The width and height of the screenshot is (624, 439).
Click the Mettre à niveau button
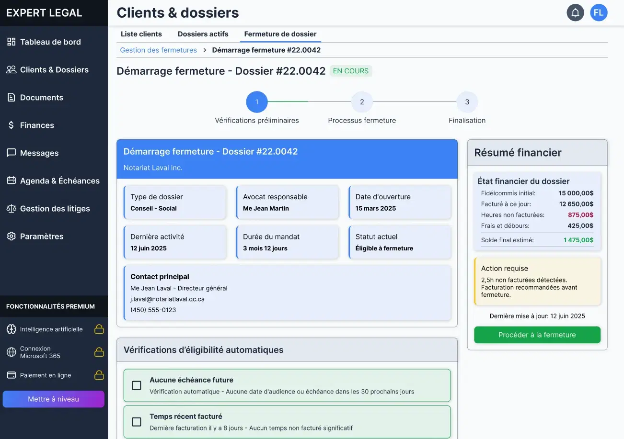click(x=54, y=399)
